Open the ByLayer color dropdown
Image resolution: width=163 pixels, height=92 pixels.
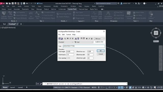[104, 39]
